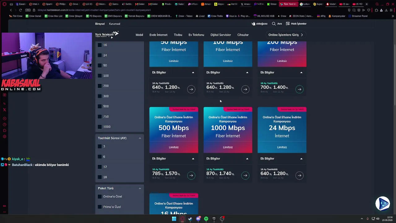
Task: Open Hızlı İşlemler quick actions
Action: (x=296, y=24)
